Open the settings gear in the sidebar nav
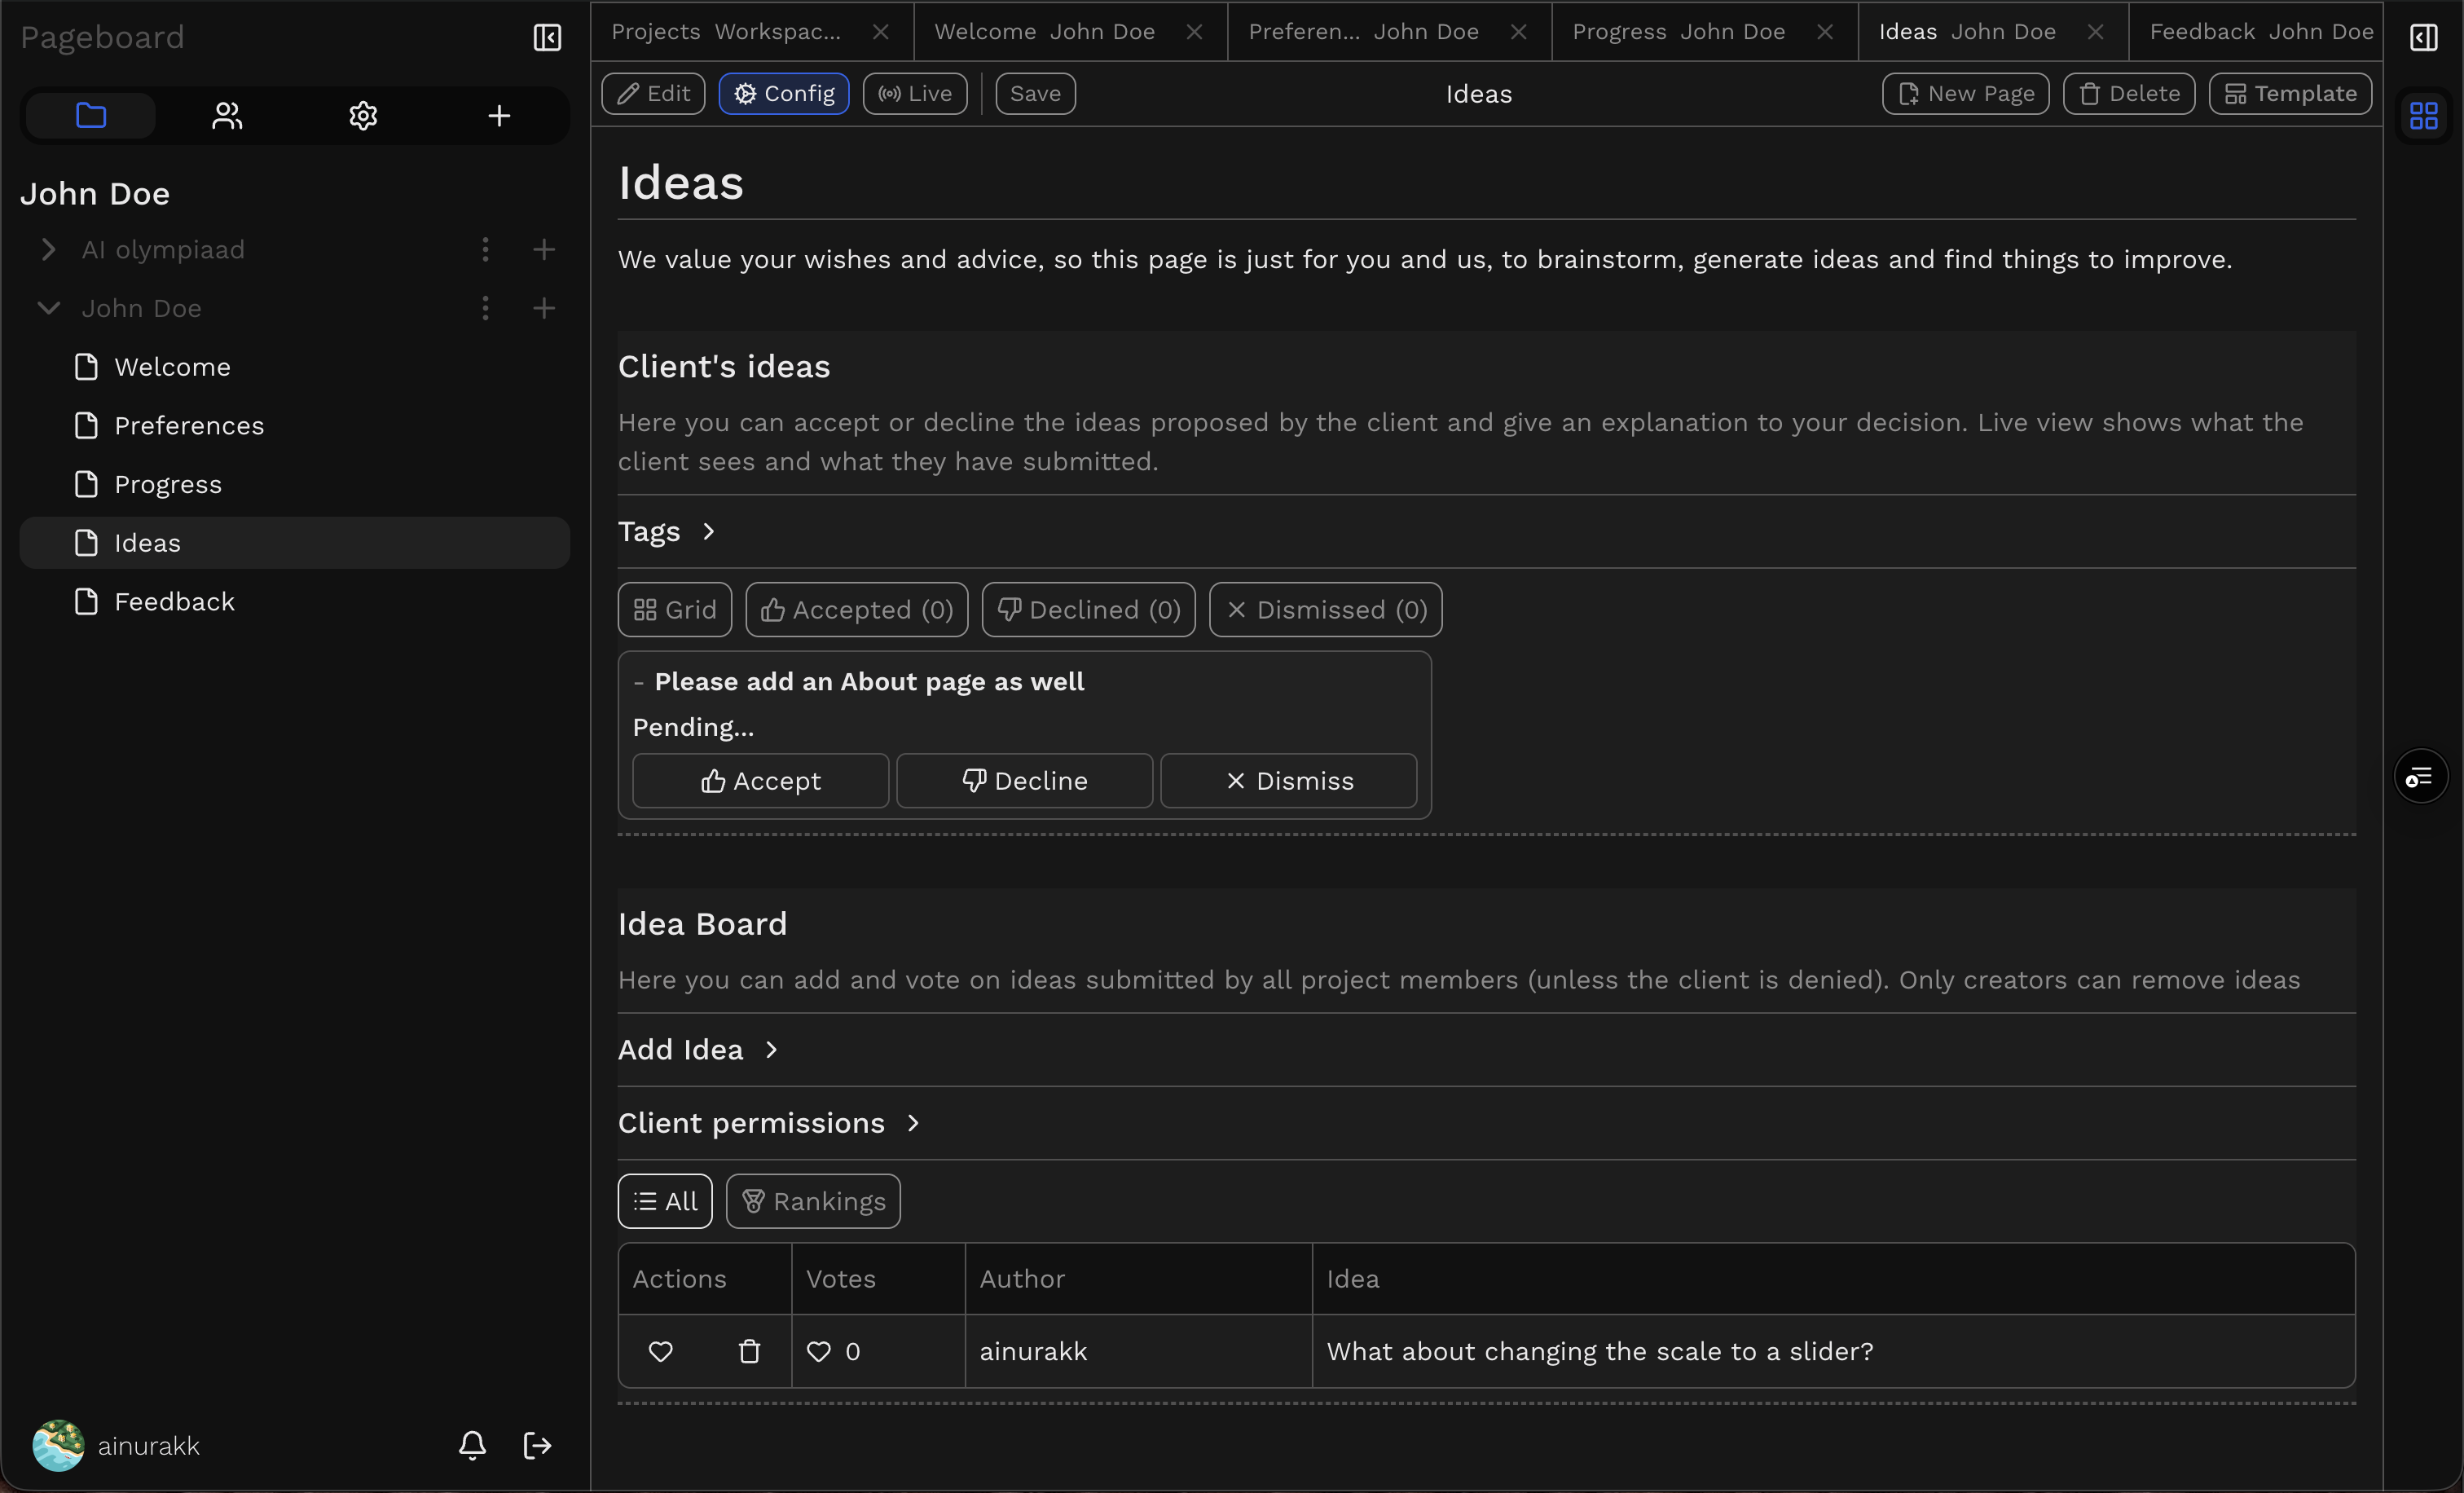The width and height of the screenshot is (2464, 1493). coord(363,116)
